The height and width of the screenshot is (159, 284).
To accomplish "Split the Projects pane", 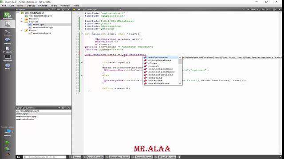I will 63,9.
